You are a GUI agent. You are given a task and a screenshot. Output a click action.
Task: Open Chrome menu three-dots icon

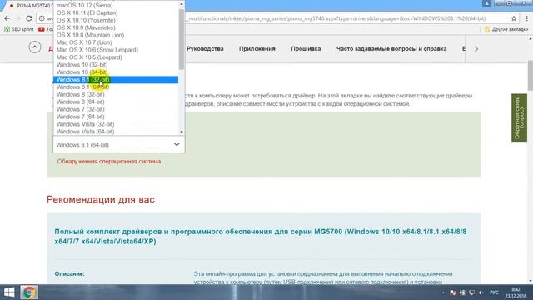point(527,18)
